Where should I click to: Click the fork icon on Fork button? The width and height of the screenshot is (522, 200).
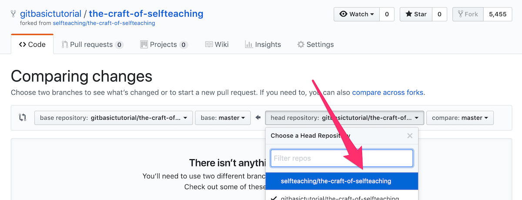460,14
